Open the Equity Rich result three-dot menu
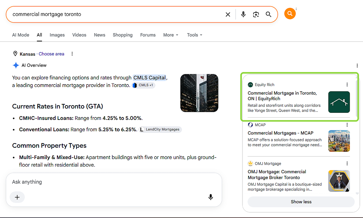This screenshot has width=363, height=218. [347, 84]
